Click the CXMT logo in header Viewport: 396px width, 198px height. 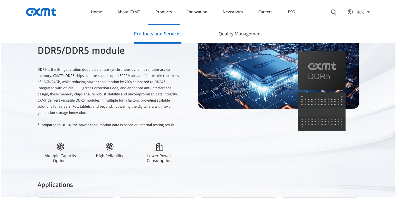41,12
